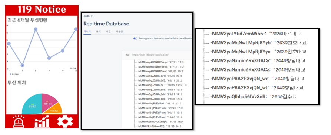The height and width of the screenshot is (135, 331).
Task: Click the Realtime Database heading
Action: [106, 24]
